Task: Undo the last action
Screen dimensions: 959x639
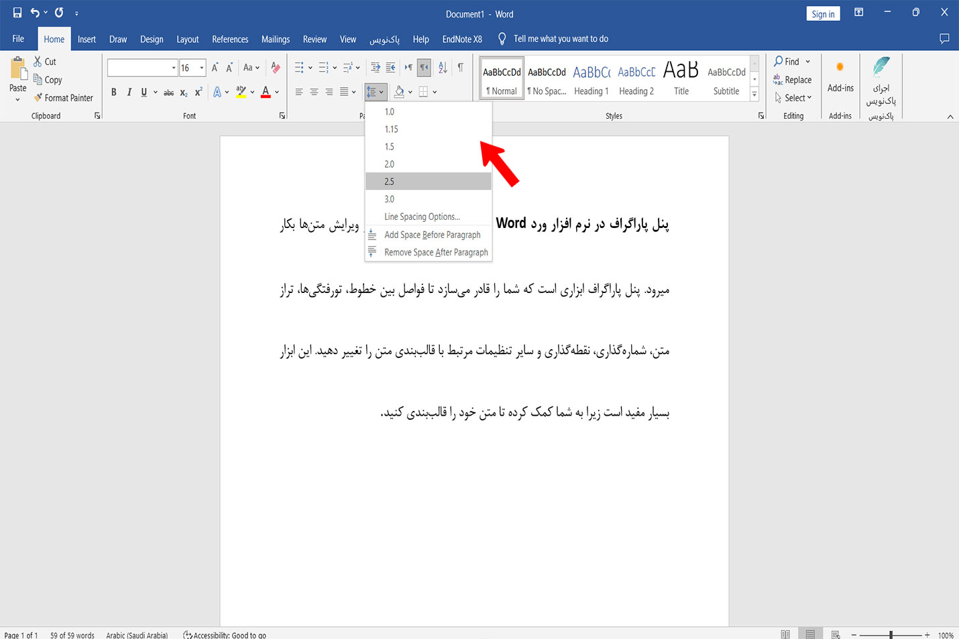Action: 35,13
